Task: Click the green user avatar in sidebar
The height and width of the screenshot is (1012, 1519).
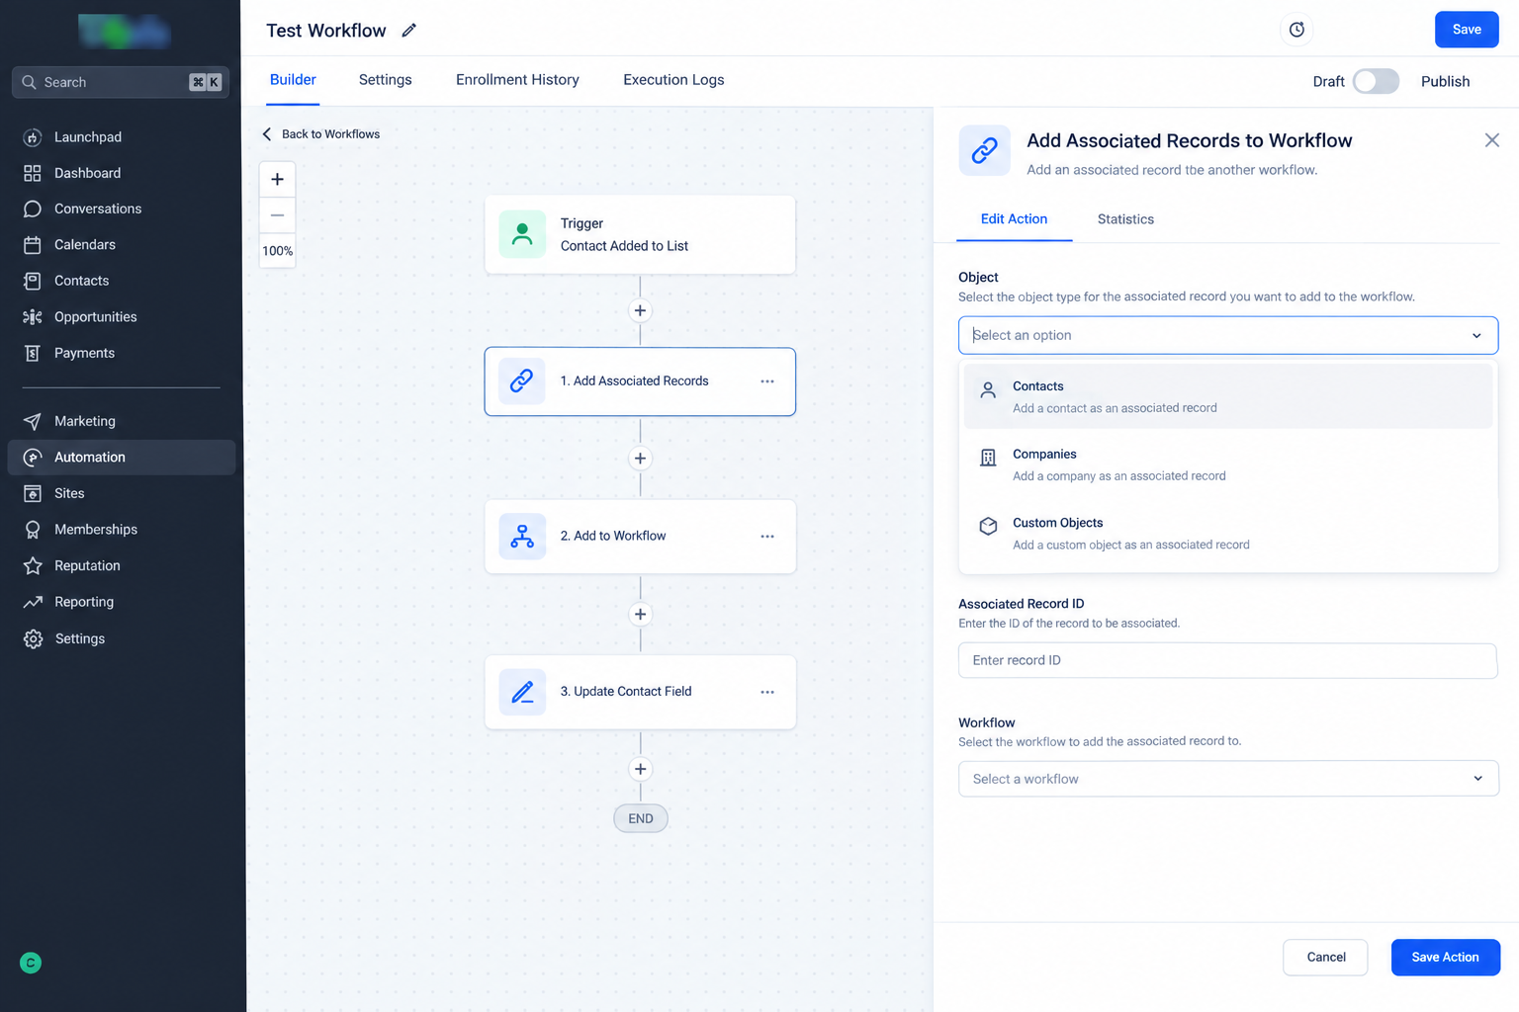Action: [x=31, y=963]
